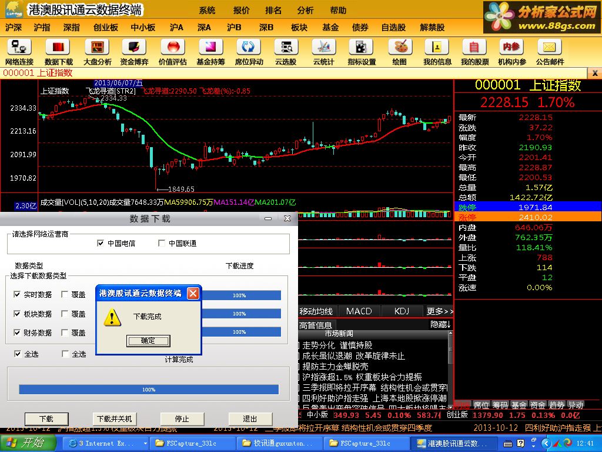Switch to the 自选股 tab
The image size is (602, 452).
pos(393,27)
